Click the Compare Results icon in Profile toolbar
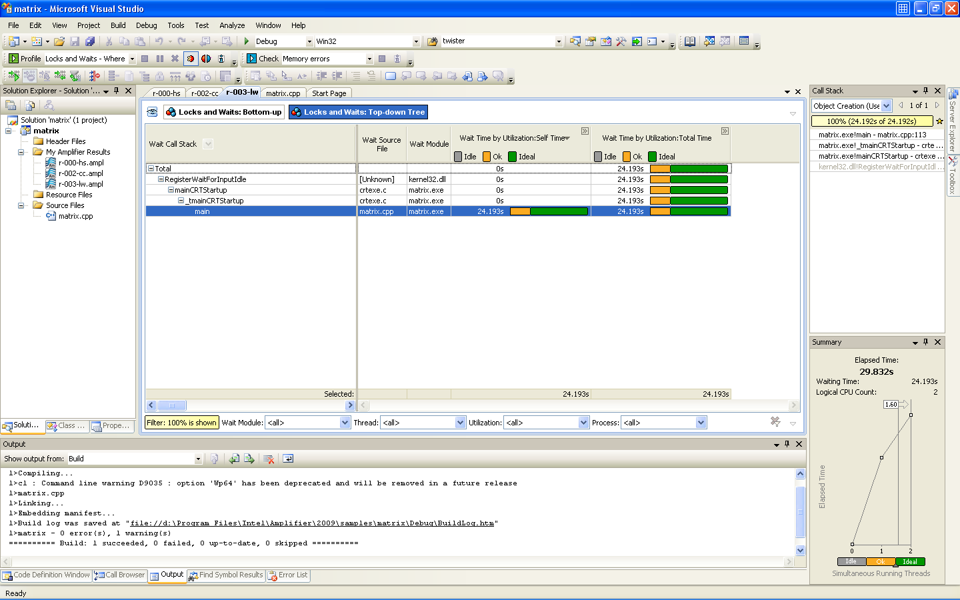960x600 pixels. (x=206, y=59)
